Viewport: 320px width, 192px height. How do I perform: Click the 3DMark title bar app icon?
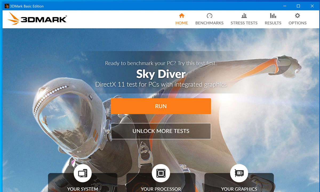[7, 6]
